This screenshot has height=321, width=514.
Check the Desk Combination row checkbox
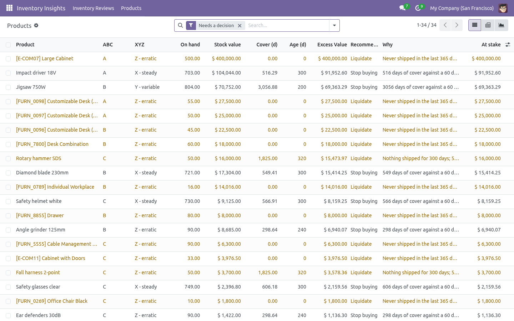[8, 144]
